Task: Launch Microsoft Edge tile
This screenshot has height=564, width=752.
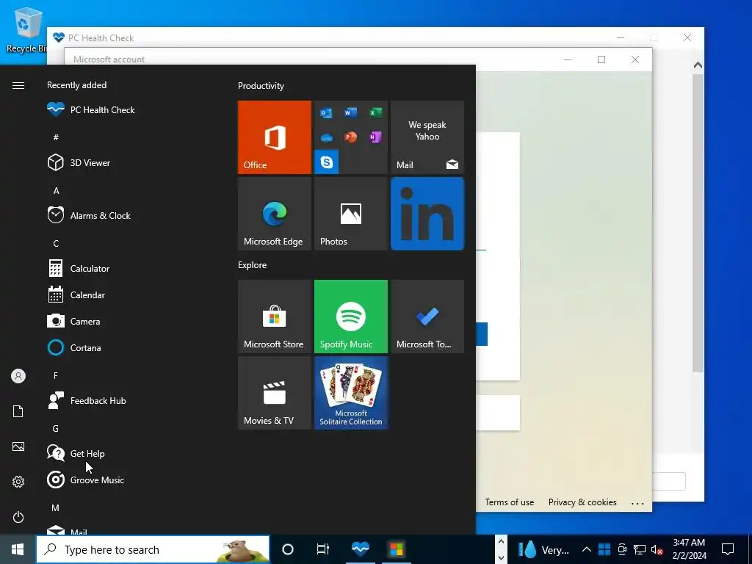Action: 275,214
